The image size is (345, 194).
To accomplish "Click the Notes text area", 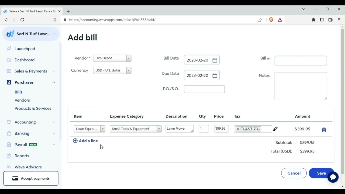I will [301, 86].
